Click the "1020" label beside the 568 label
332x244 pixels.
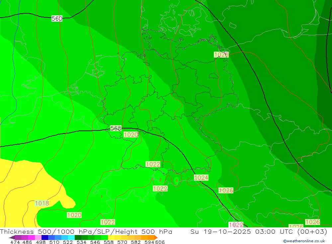131,134
